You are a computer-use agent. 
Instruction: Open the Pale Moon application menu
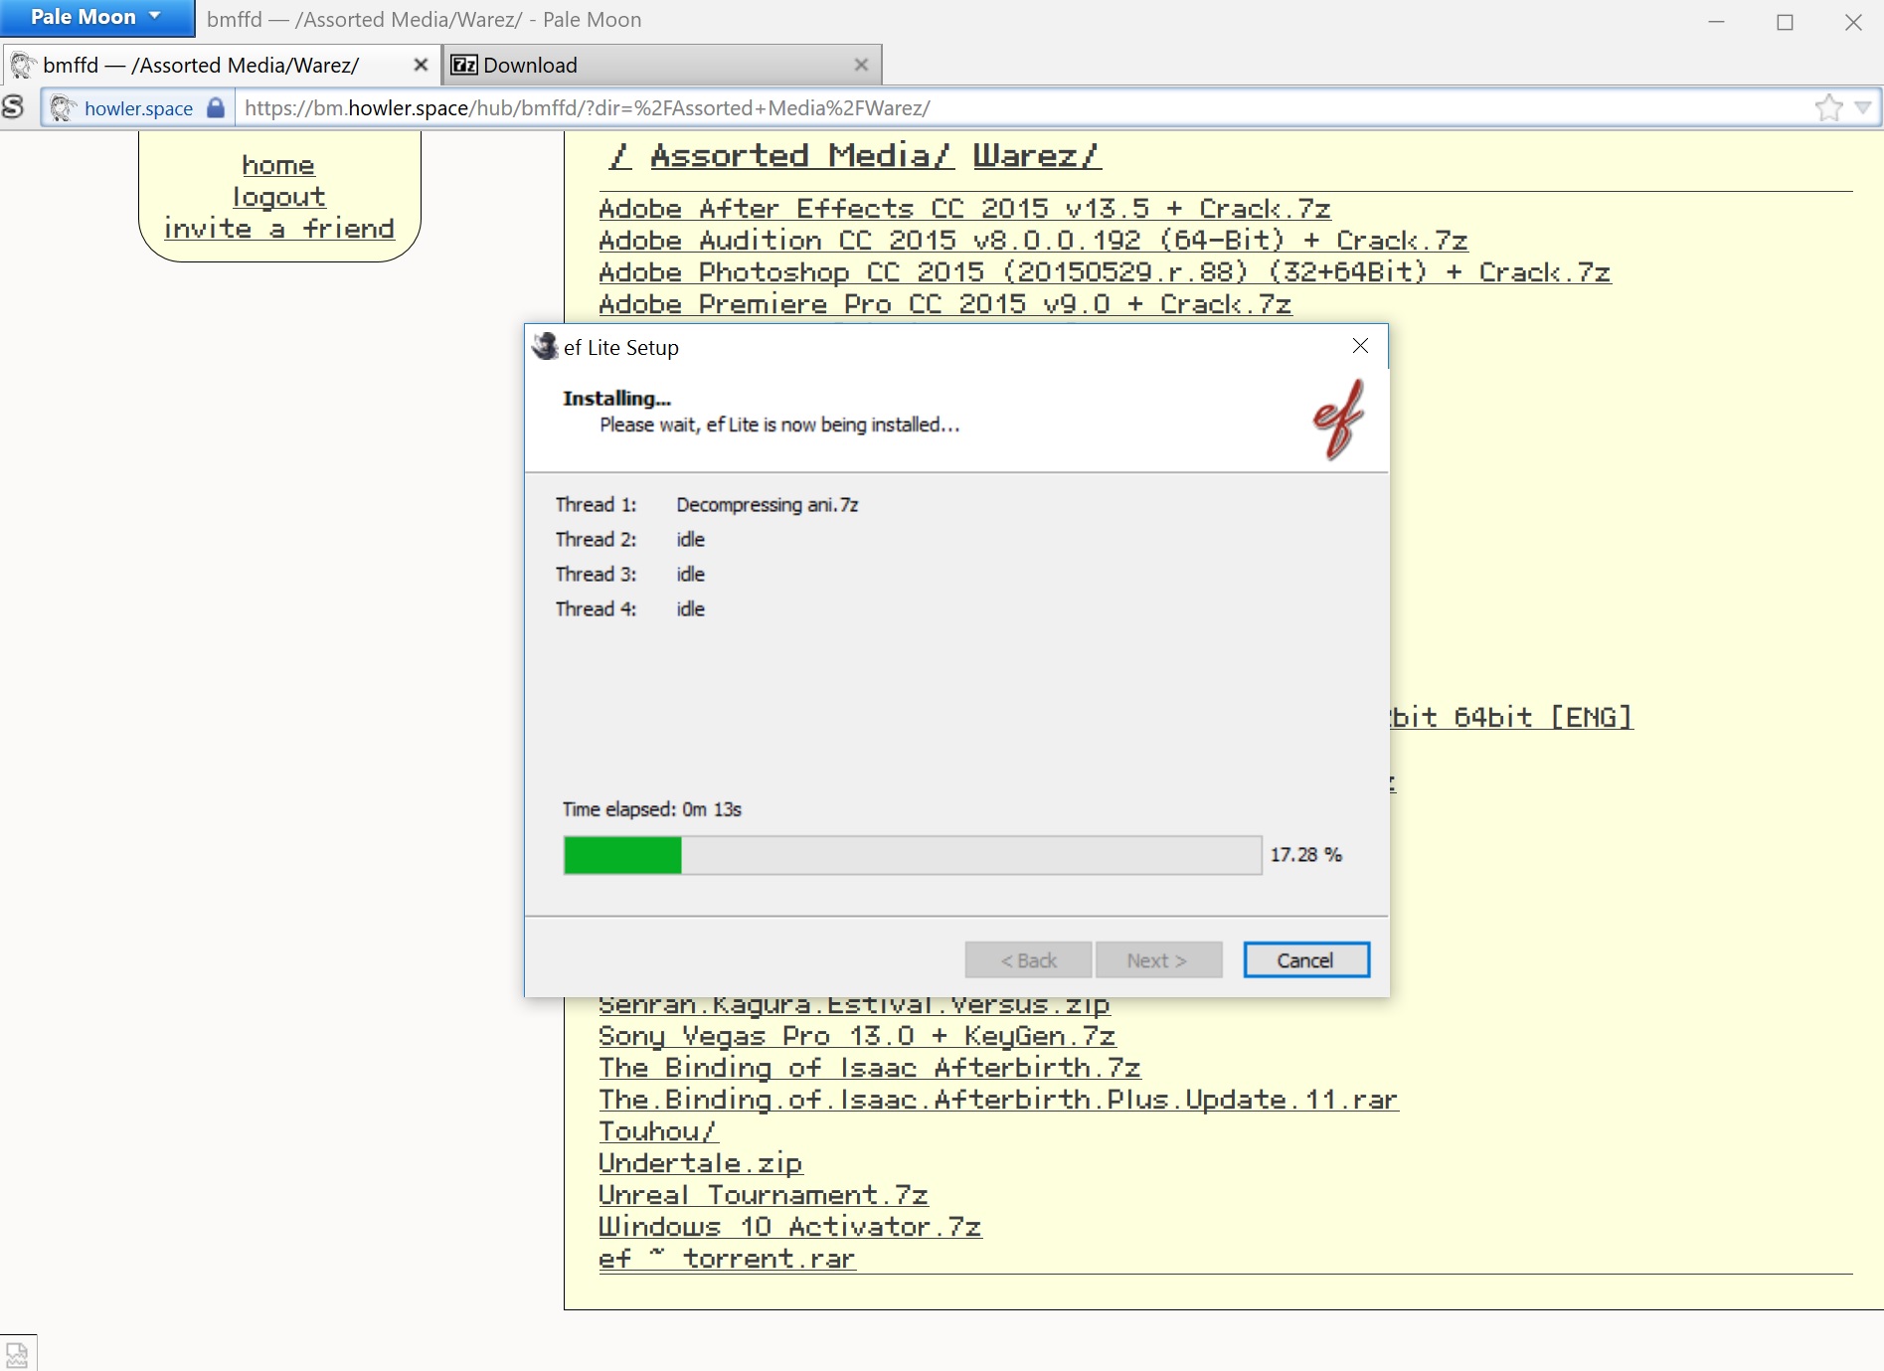coord(95,18)
